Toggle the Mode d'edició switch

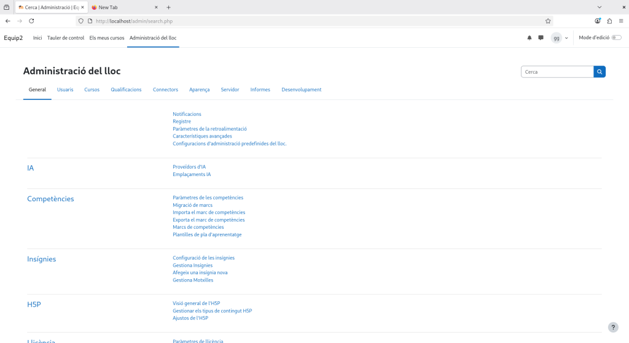tap(615, 38)
